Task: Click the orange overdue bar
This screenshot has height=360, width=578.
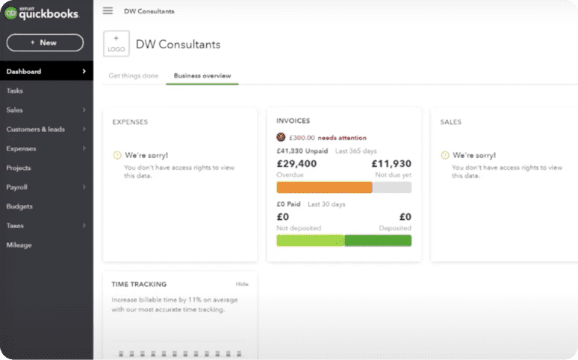Action: tap(324, 187)
